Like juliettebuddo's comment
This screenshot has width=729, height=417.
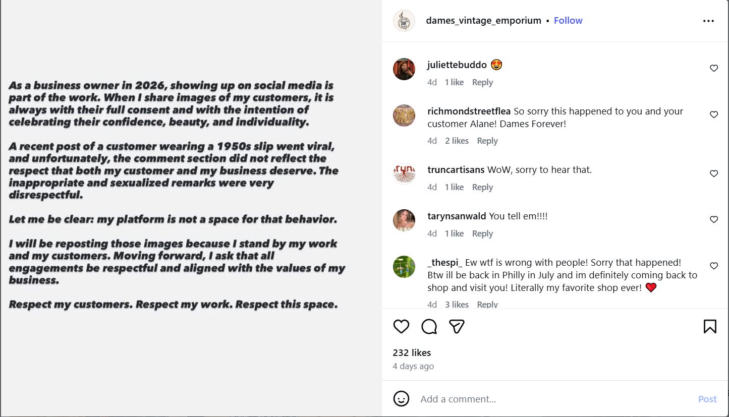(x=714, y=69)
